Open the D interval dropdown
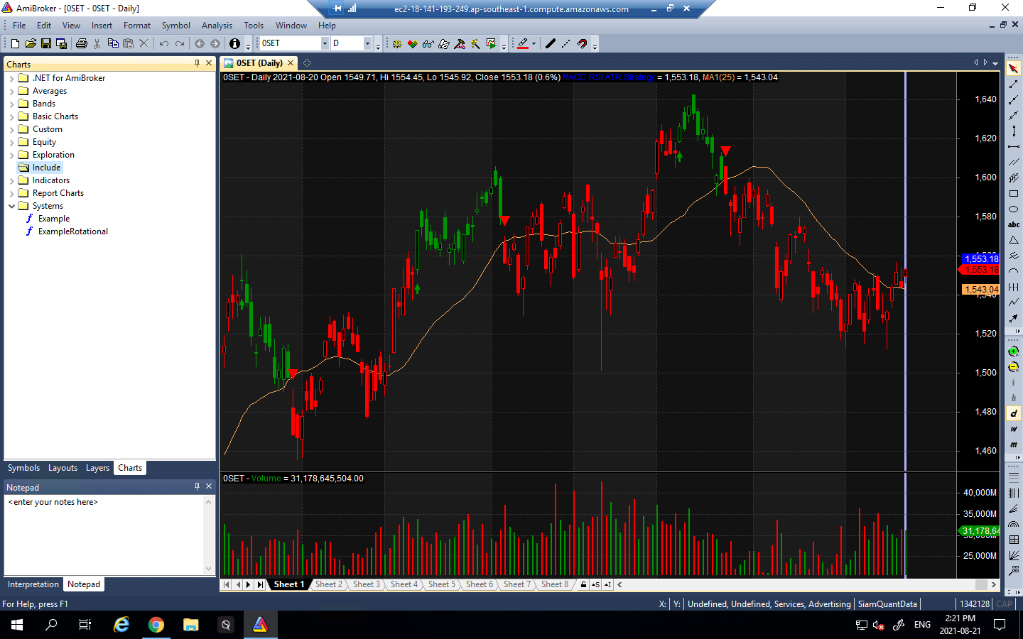The image size is (1023, 639). pyautogui.click(x=367, y=44)
